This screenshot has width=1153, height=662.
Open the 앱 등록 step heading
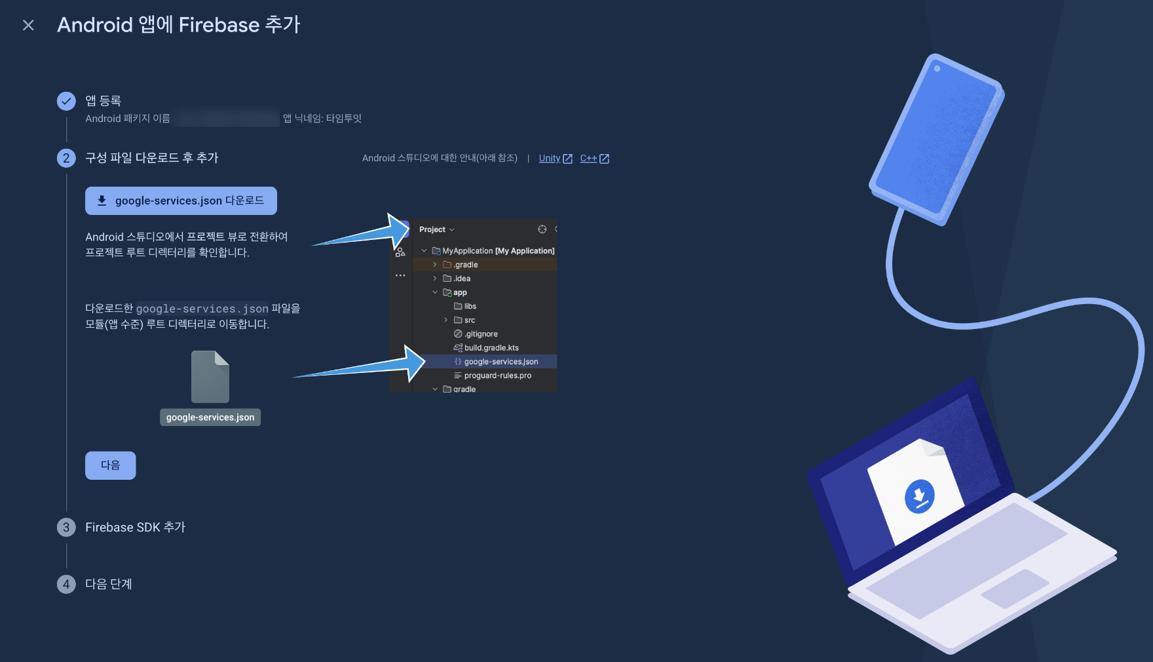(104, 101)
